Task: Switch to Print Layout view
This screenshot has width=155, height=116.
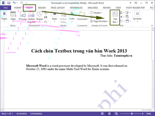Action: [x=109, y=114]
